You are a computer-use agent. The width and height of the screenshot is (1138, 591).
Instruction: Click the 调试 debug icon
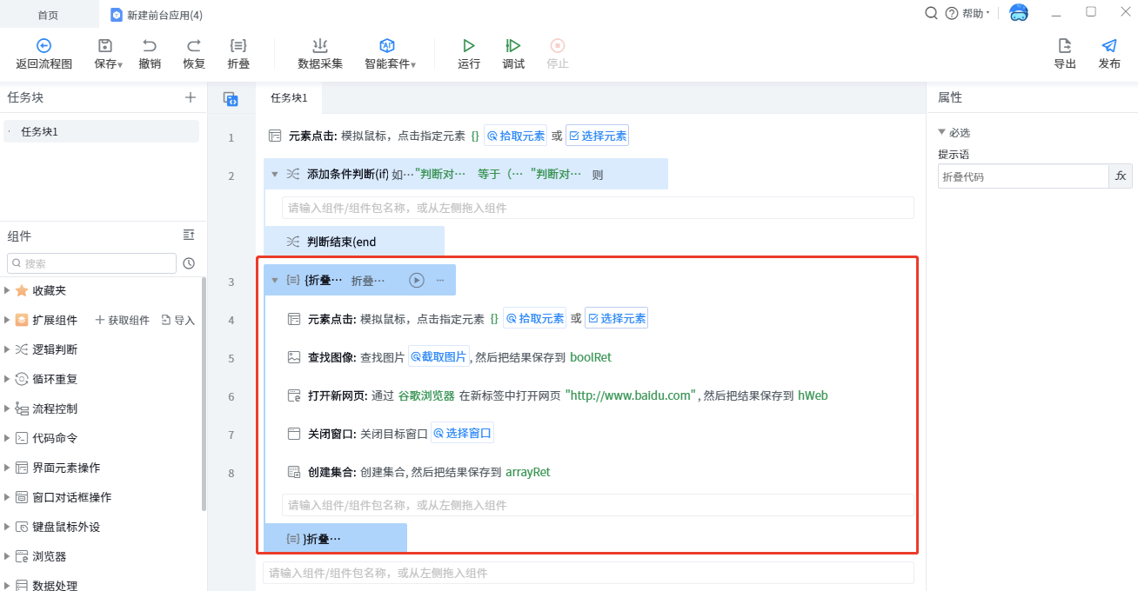pyautogui.click(x=513, y=46)
